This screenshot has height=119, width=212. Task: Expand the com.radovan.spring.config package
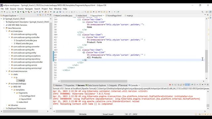pos(9,34)
